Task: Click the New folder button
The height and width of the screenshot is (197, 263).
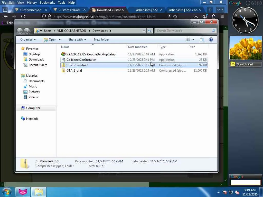Action: pos(101,40)
